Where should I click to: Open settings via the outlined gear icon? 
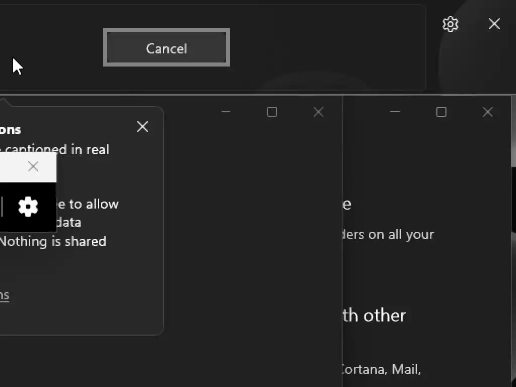[x=450, y=24]
